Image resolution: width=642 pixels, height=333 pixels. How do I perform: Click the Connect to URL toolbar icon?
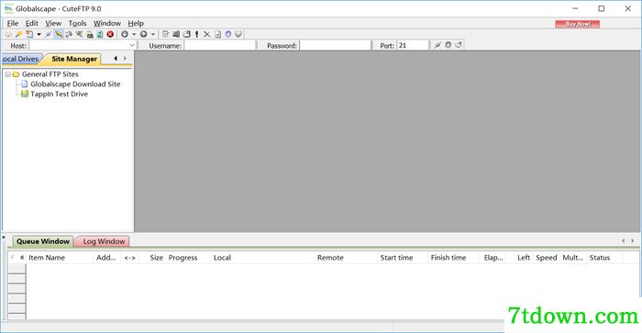click(x=90, y=35)
